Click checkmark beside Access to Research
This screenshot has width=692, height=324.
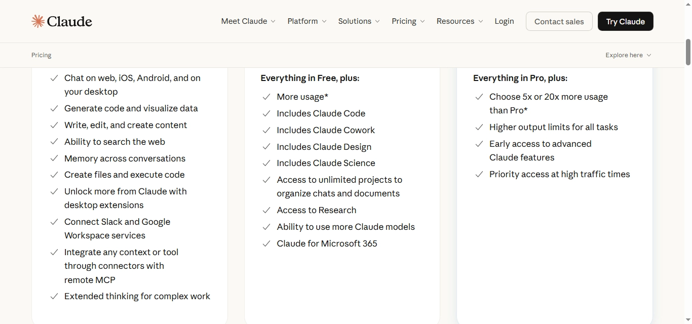pyautogui.click(x=266, y=211)
